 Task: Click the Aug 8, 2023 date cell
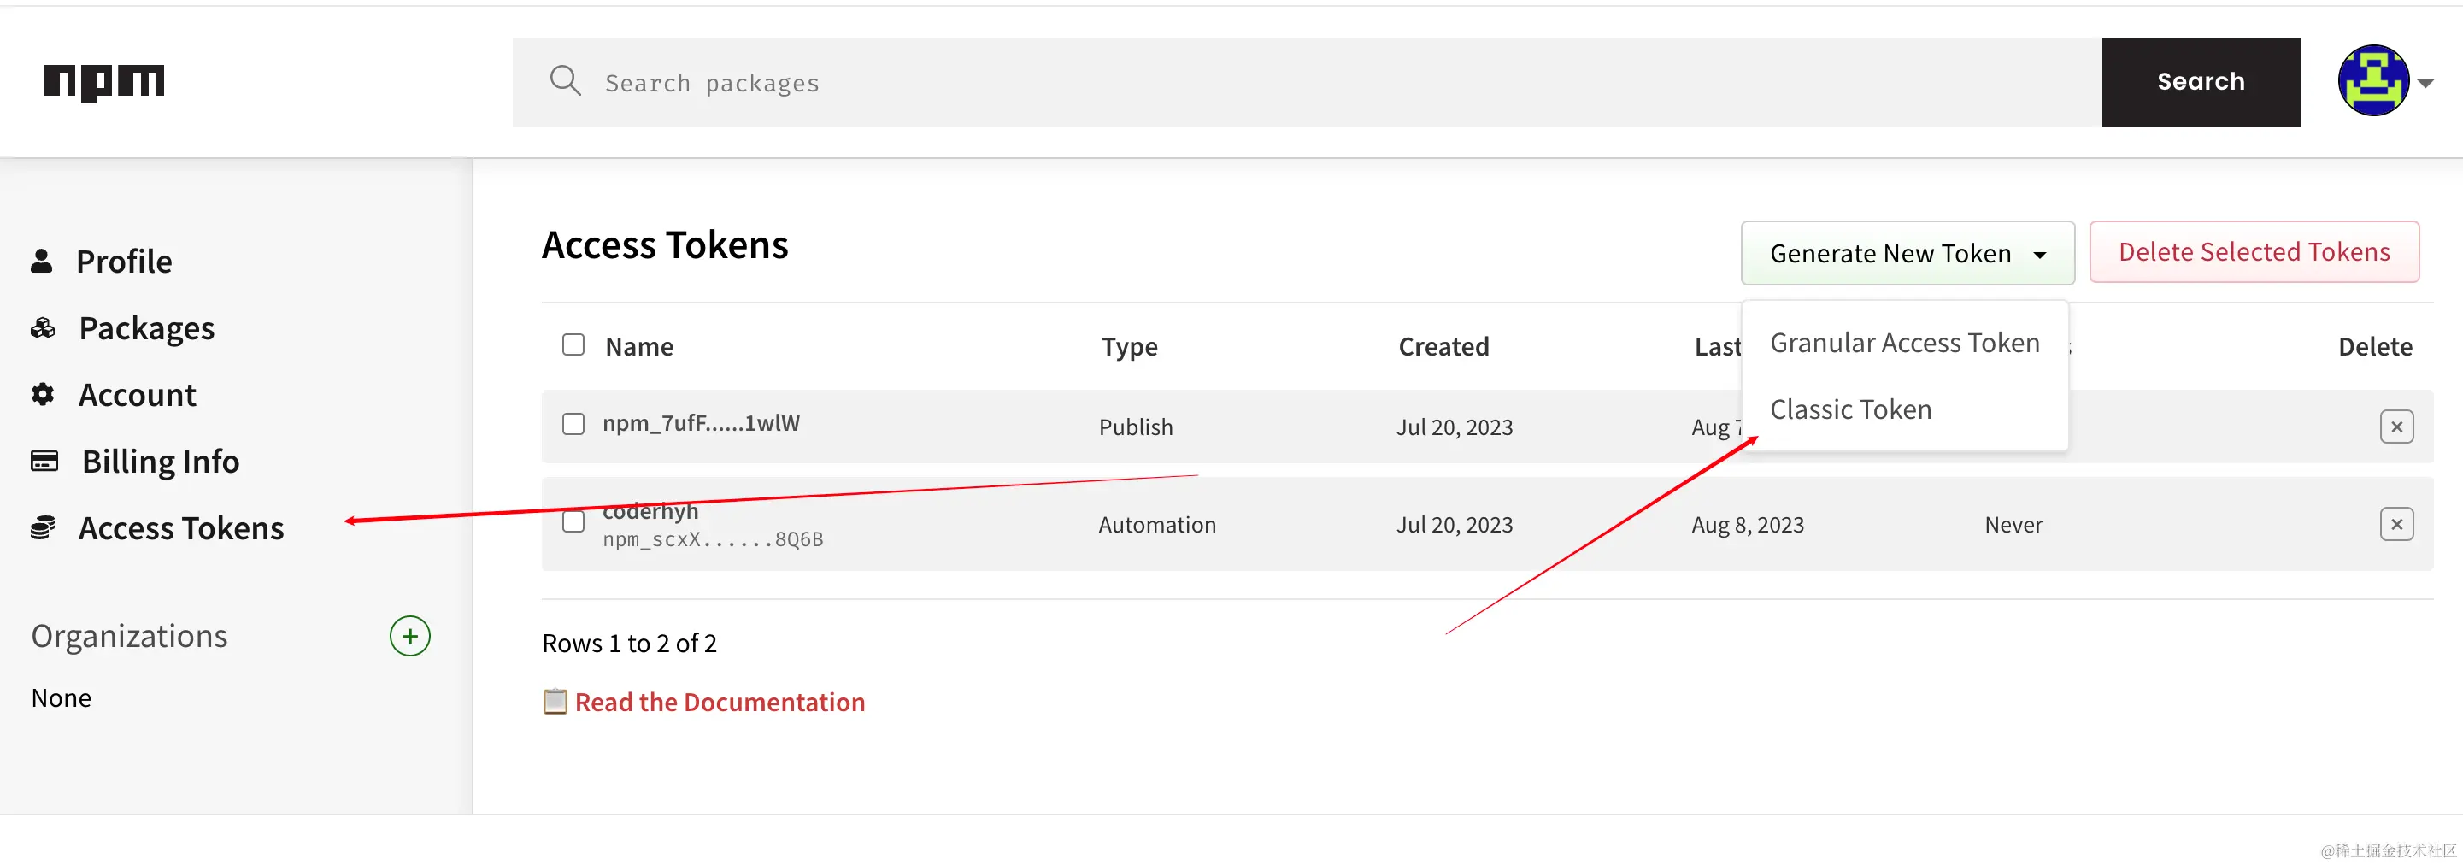1747,525
